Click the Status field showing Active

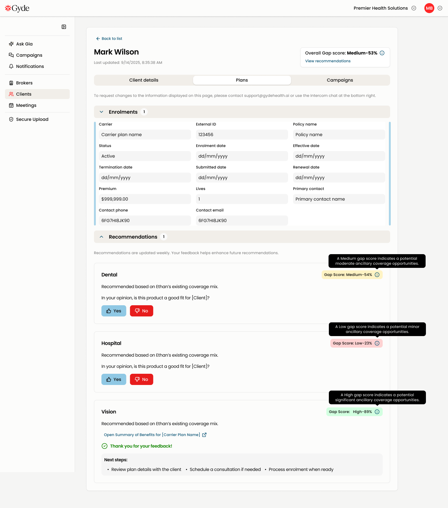pos(145,156)
